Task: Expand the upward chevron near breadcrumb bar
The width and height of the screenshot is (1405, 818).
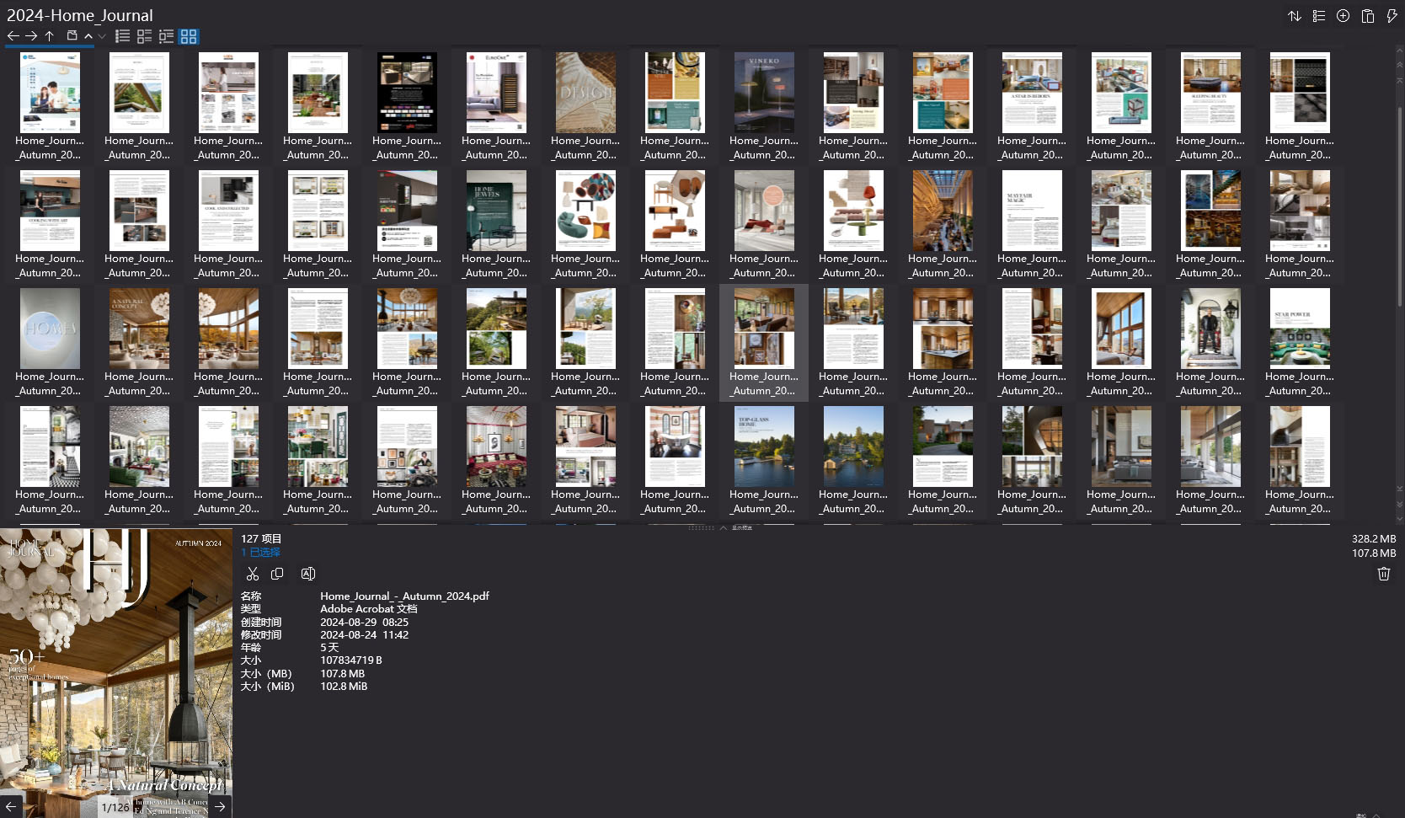Action: (88, 35)
